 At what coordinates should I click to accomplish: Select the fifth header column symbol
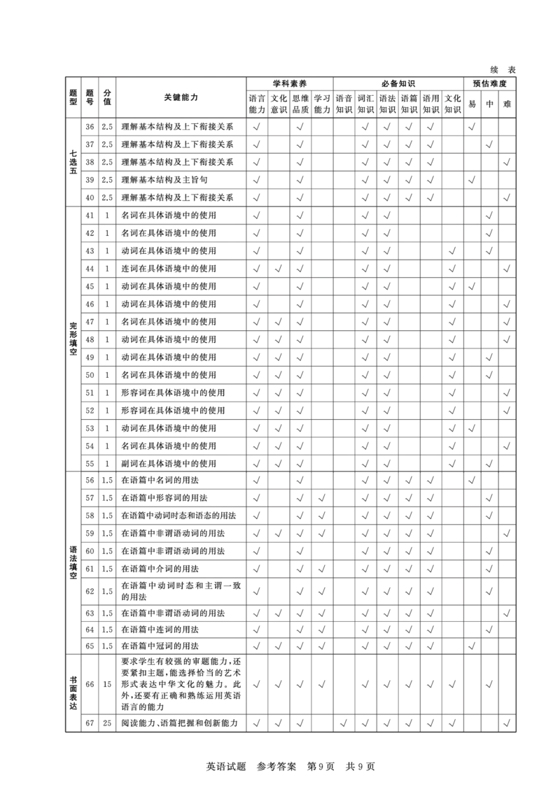coord(343,103)
